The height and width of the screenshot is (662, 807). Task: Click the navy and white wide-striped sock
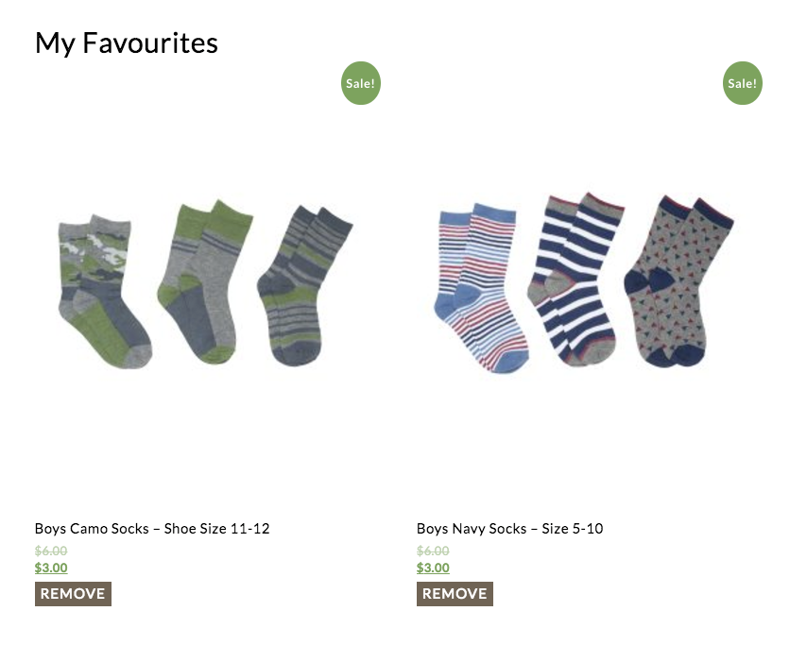574,280
